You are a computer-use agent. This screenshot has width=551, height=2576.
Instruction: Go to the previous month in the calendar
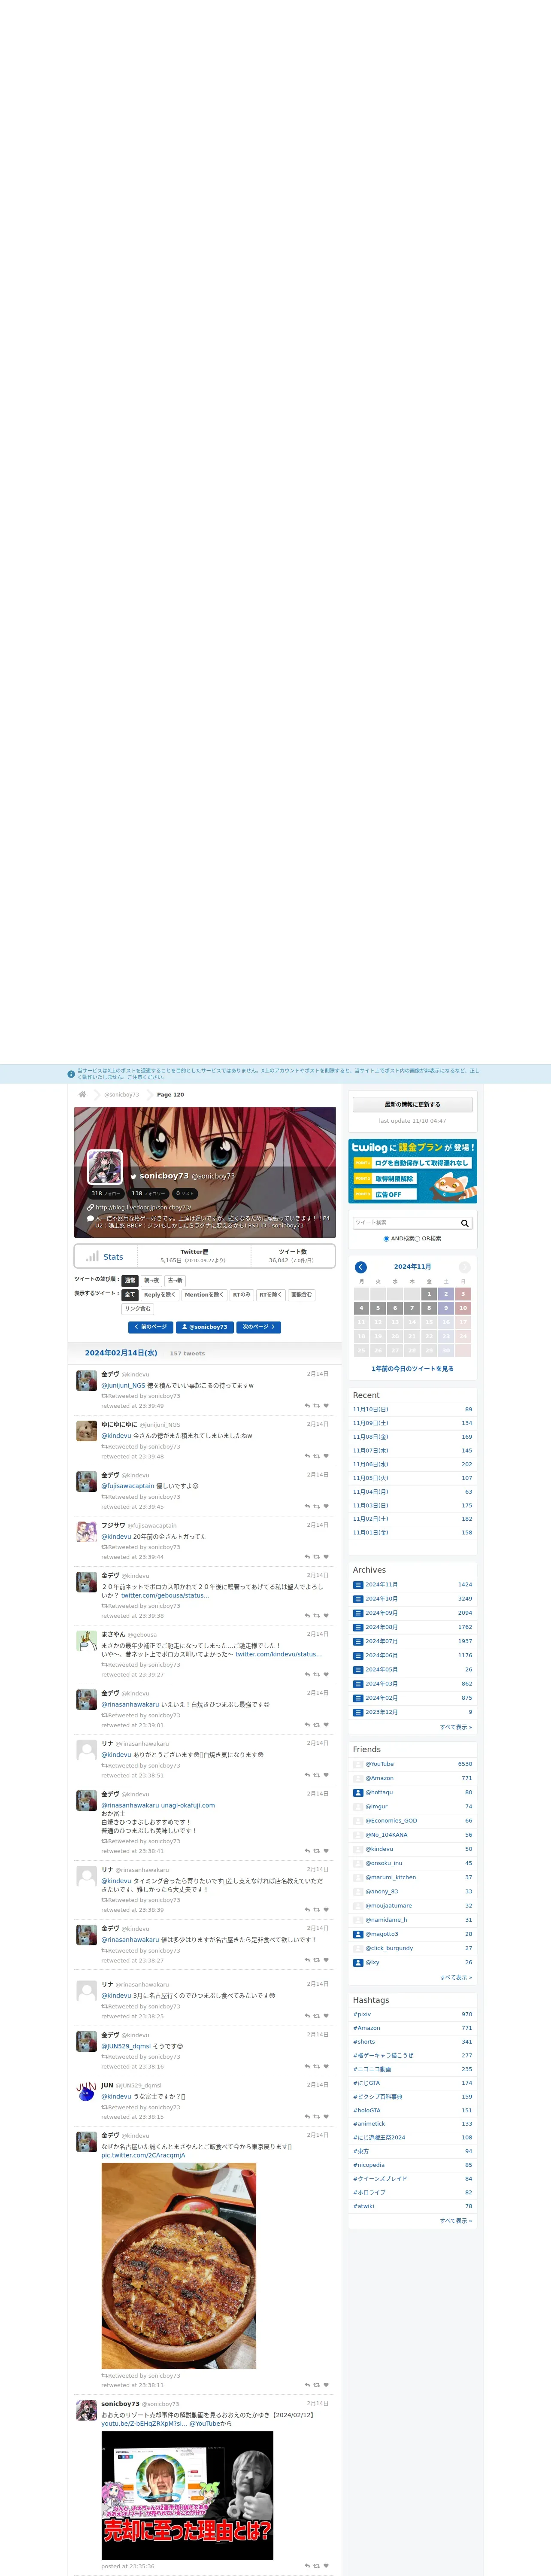pos(361,1267)
